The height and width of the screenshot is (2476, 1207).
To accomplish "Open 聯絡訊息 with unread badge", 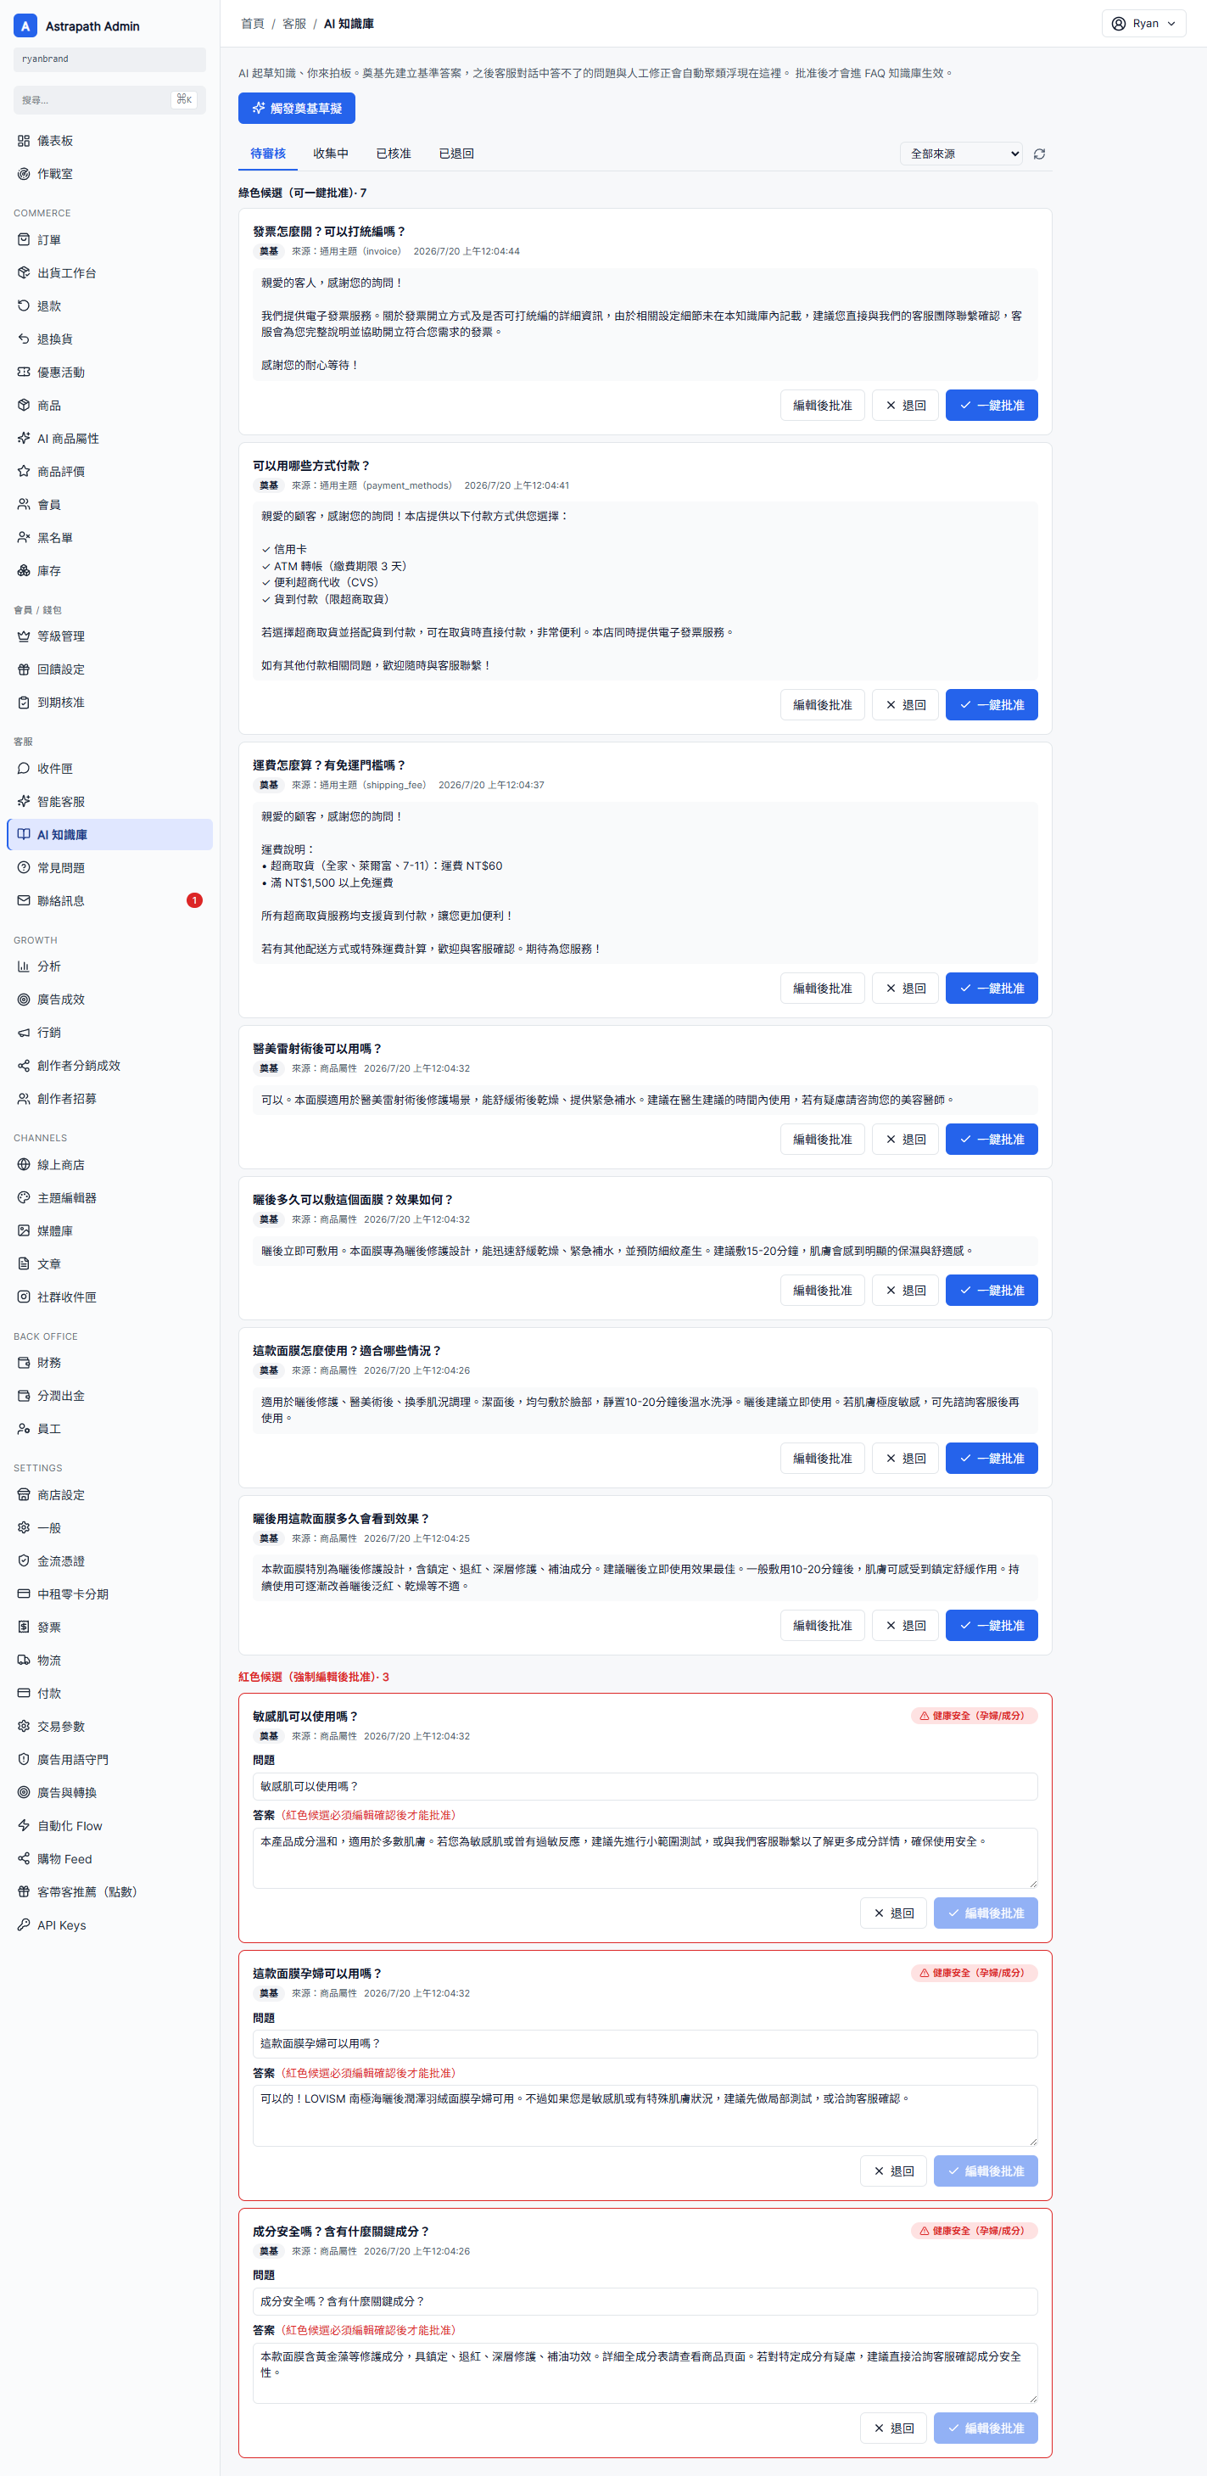I will point(109,900).
